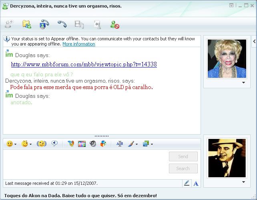Open the Akon ringtones ad text
Viewport: 257px width, 200px height.
(x=80, y=196)
